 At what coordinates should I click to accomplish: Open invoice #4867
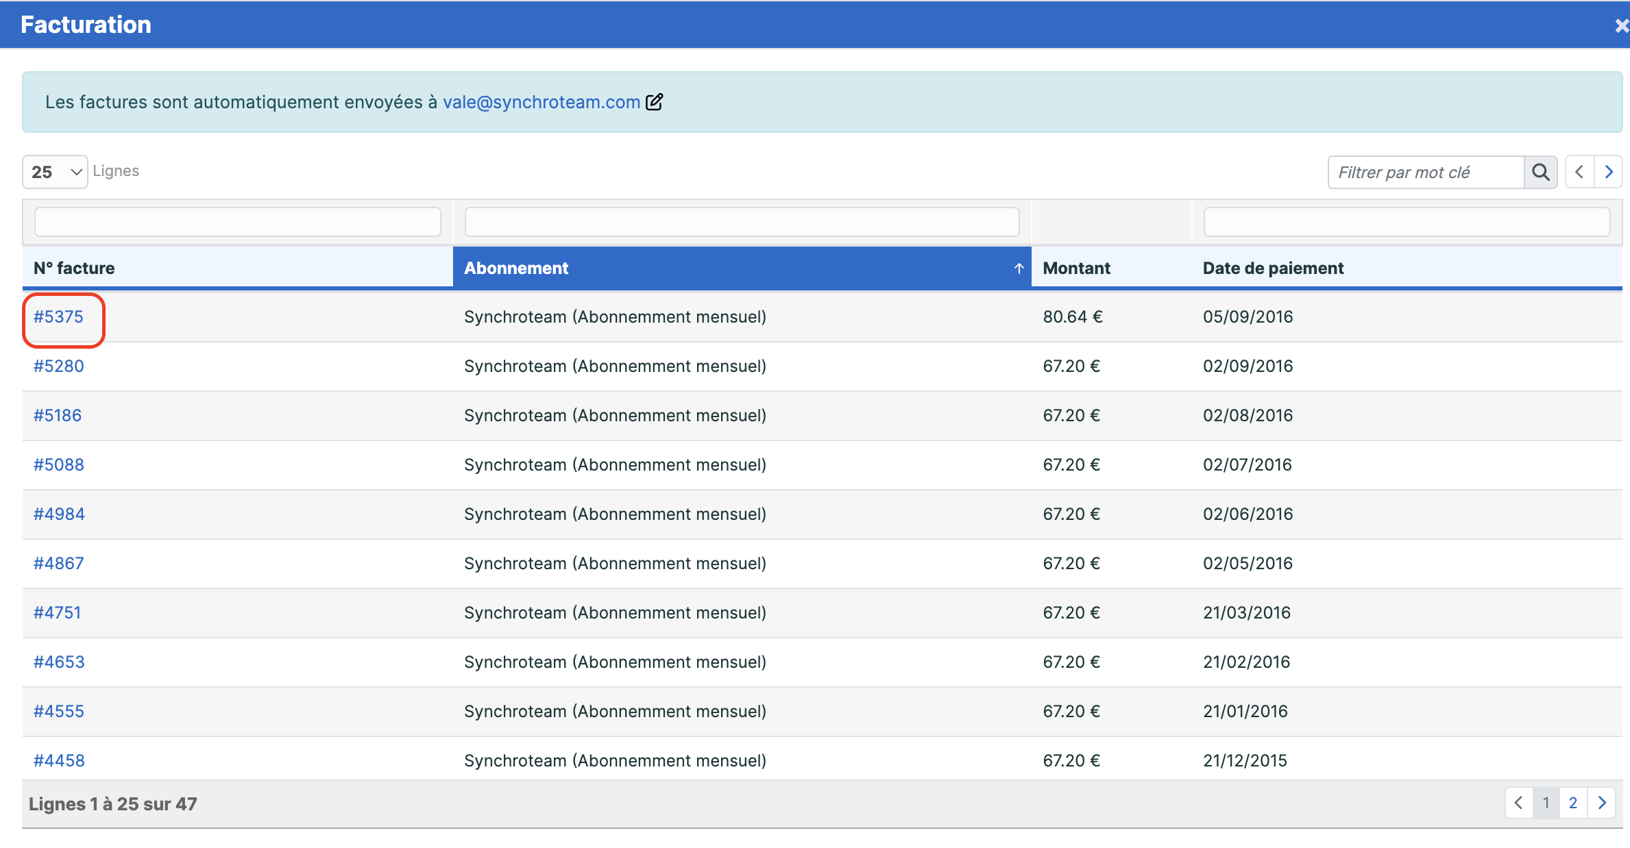59,564
